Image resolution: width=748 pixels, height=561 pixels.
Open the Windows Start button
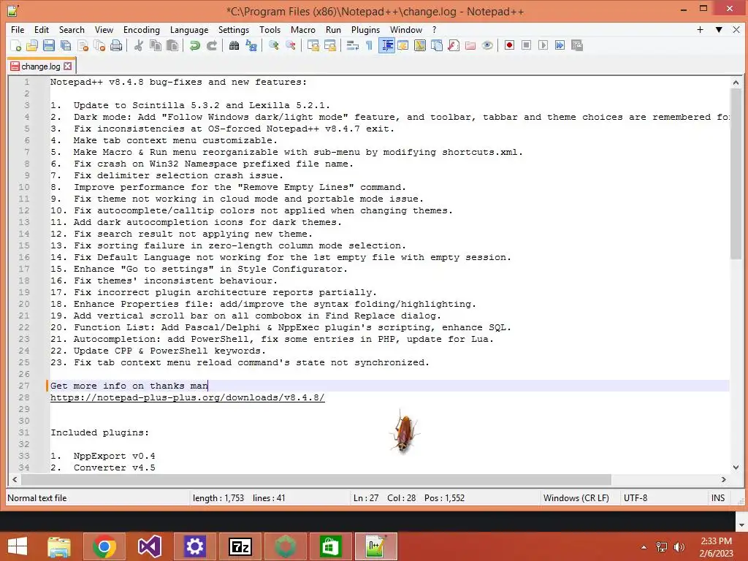click(x=18, y=546)
